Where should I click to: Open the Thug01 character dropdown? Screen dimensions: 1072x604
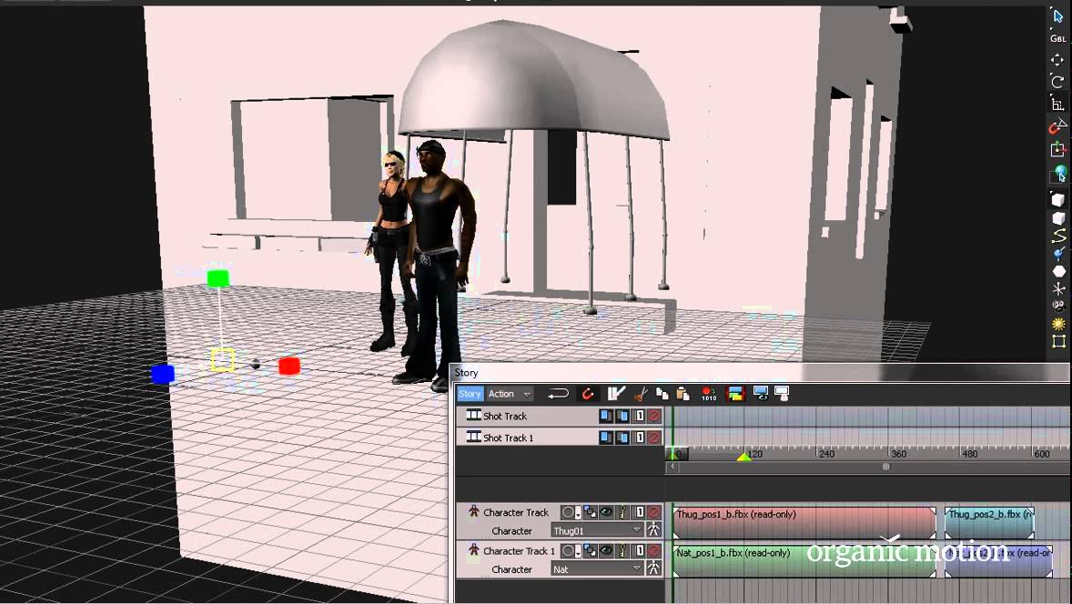[x=598, y=530]
